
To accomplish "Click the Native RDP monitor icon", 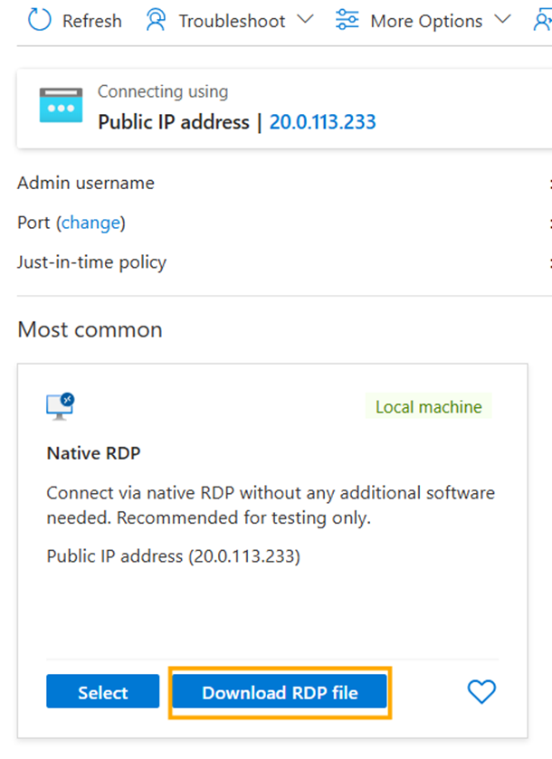I will point(61,406).
